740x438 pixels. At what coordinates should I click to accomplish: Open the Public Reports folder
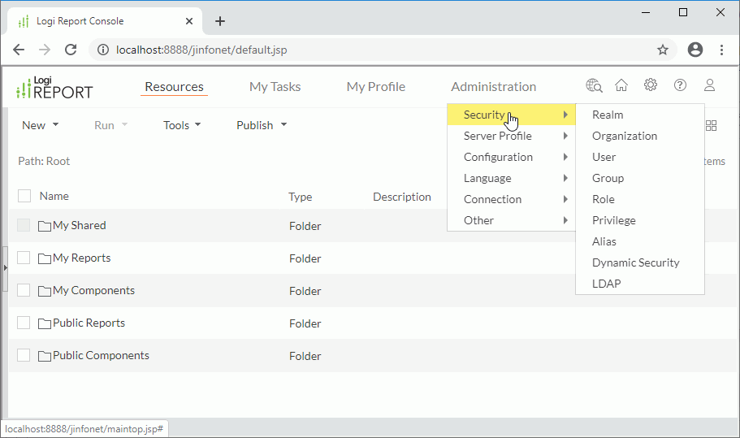(x=88, y=323)
